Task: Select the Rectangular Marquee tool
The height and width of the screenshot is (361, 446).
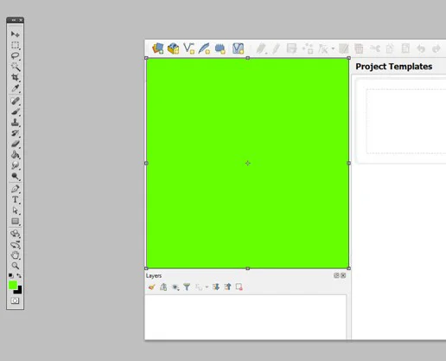Action: (15, 45)
